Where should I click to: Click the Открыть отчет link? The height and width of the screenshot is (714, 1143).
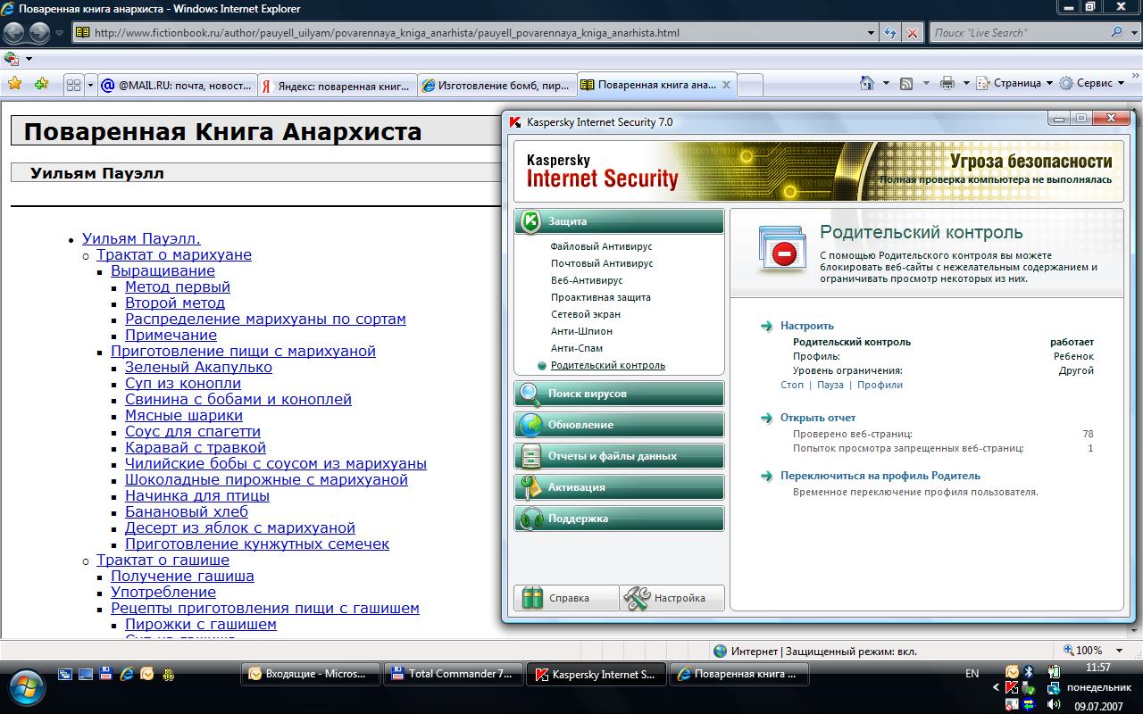click(x=818, y=418)
